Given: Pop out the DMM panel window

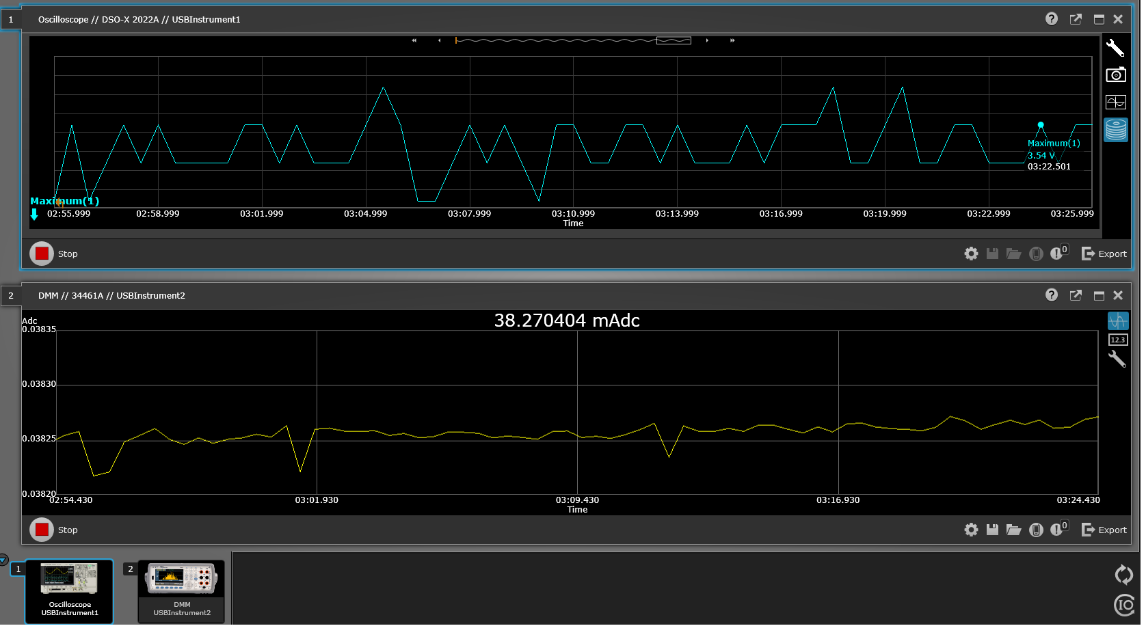Looking at the screenshot, I should tap(1076, 295).
